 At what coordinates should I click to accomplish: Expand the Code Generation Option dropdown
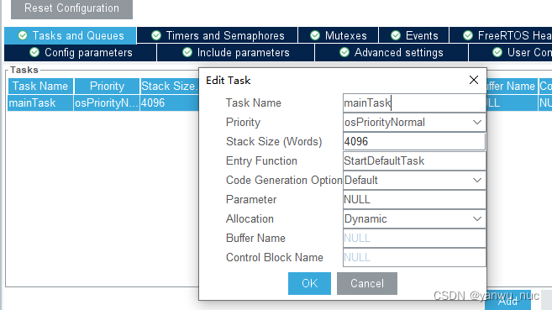(477, 180)
